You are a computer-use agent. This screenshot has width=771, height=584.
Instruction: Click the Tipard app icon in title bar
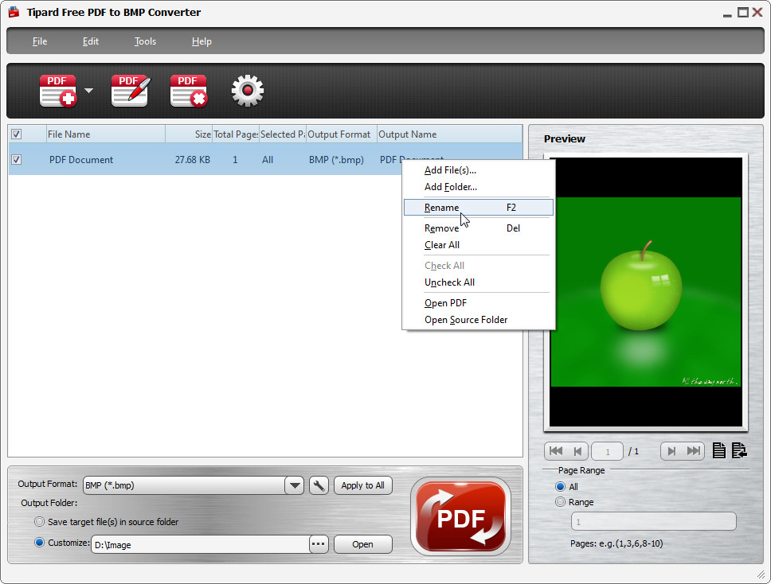click(14, 12)
